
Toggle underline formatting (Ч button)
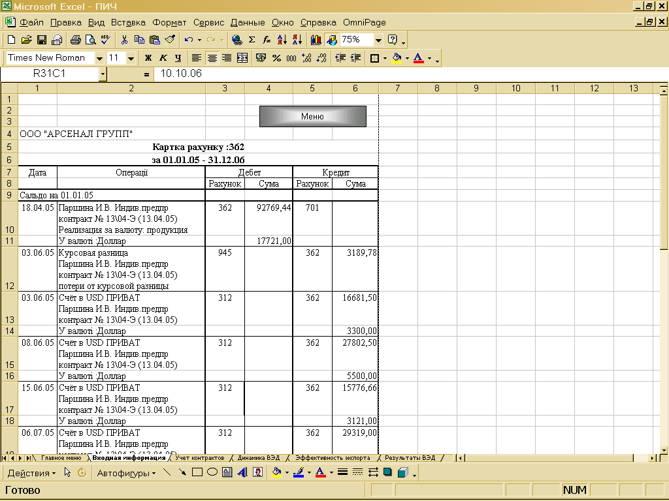[177, 58]
